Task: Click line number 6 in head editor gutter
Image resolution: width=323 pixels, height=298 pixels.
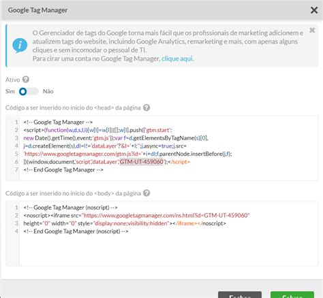Action: (x=16, y=162)
